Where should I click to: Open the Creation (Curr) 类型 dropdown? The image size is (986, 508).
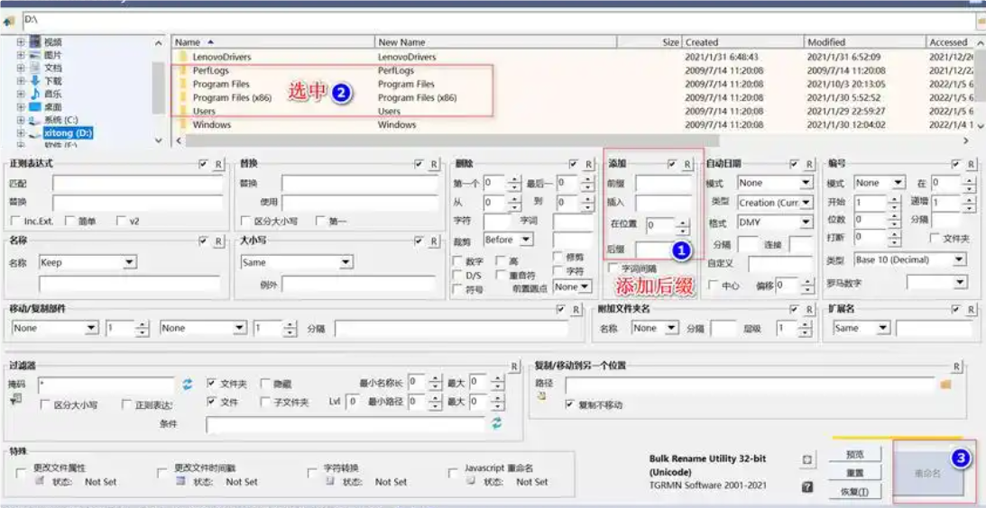point(806,203)
